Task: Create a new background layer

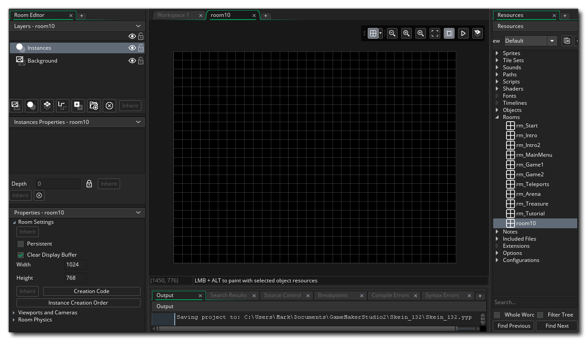Action: (16, 106)
